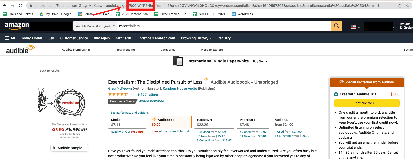
Task: Open 35 Used from $6.92 paperback offers
Action: [x=253, y=132]
